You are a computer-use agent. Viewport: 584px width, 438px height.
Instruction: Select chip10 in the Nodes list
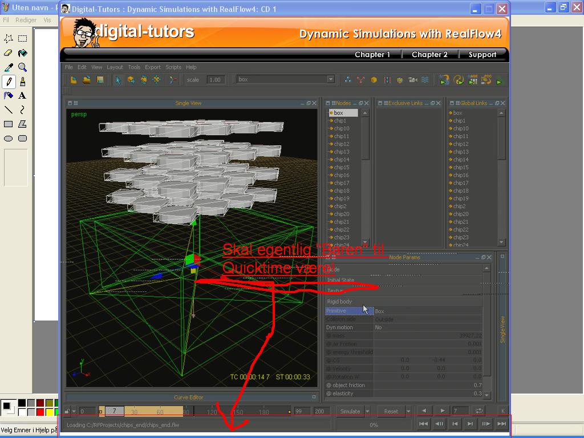coord(342,128)
